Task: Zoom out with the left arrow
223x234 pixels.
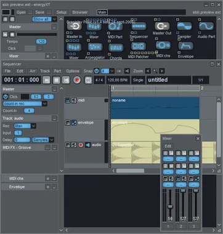Action: [148, 71]
